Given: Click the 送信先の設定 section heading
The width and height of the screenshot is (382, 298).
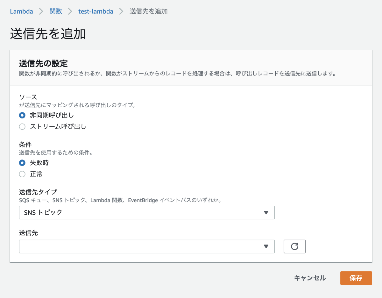Looking at the screenshot, I should [x=44, y=63].
